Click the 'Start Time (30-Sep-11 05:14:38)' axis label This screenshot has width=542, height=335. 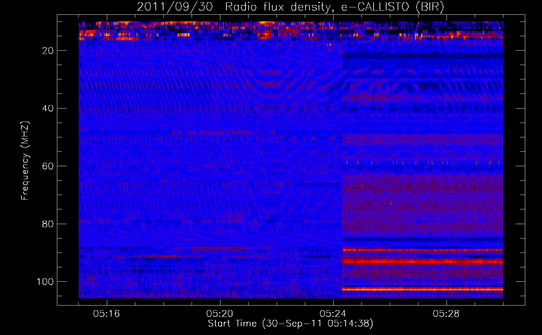(290, 324)
